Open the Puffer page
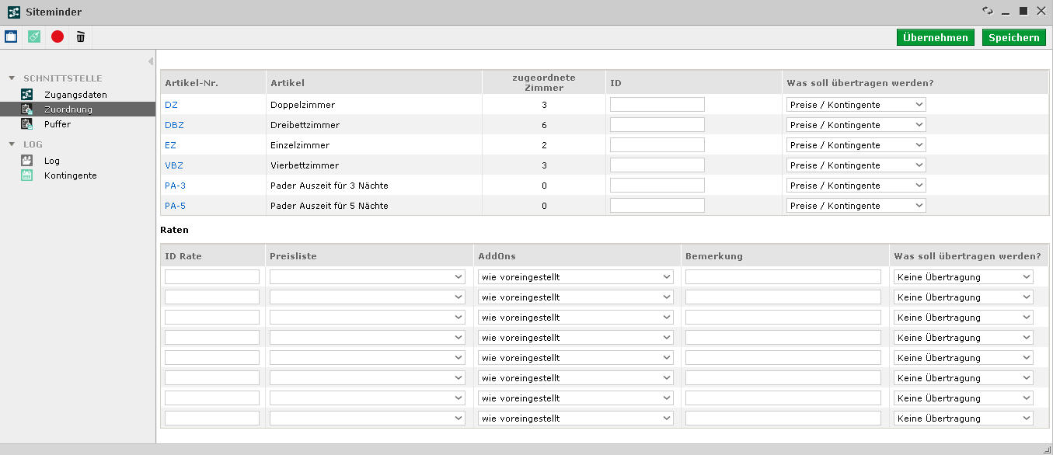Image resolution: width=1053 pixels, height=455 pixels. pyautogui.click(x=58, y=124)
